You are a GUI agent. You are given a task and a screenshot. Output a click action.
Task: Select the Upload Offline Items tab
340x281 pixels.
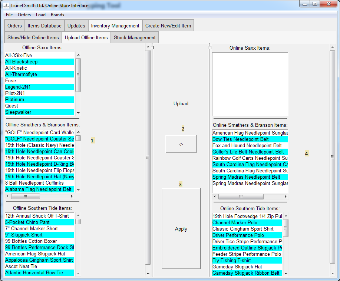pos(86,37)
